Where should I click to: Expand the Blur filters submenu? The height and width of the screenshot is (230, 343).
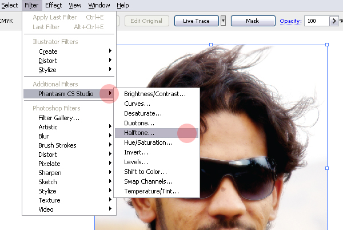click(69, 136)
